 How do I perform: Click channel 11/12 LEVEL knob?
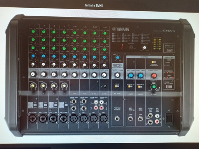(x=104, y=75)
